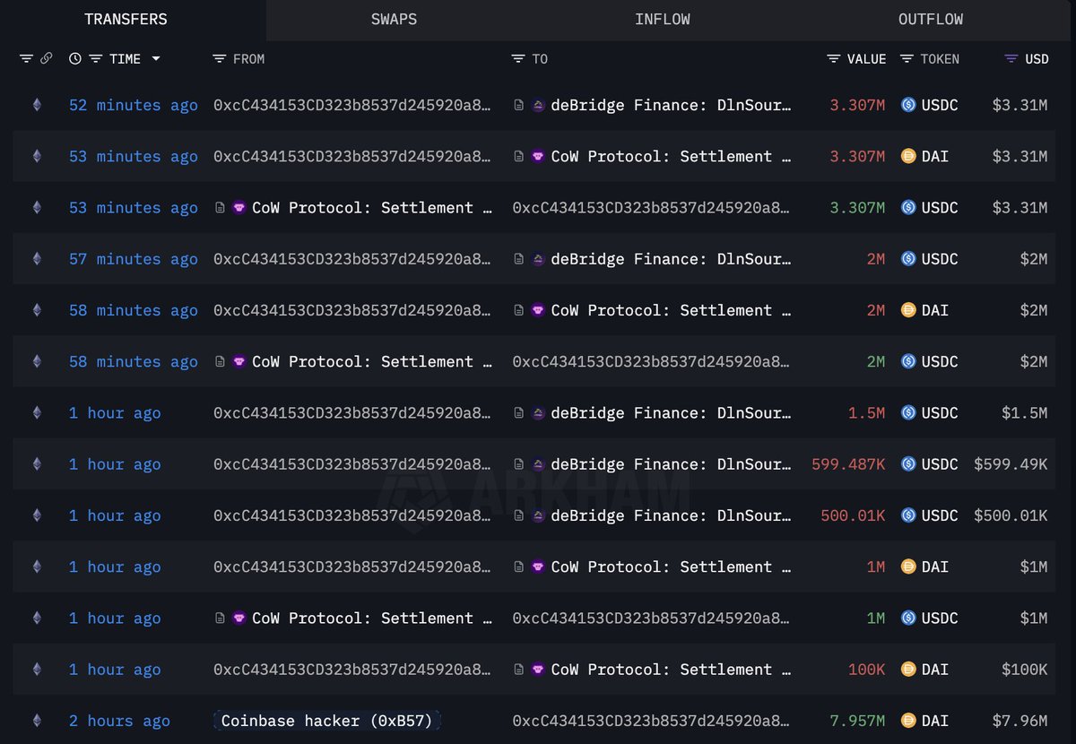Click the 599.487K value

[848, 464]
